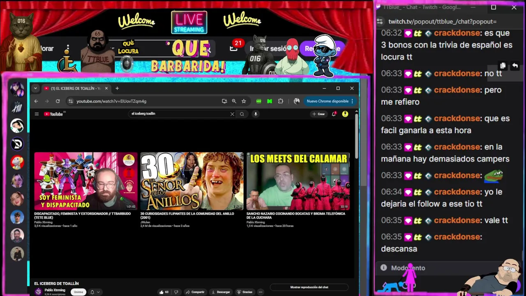Viewport: 526px width, 296px height.
Task: Reload the YouTube page
Action: click(58, 101)
